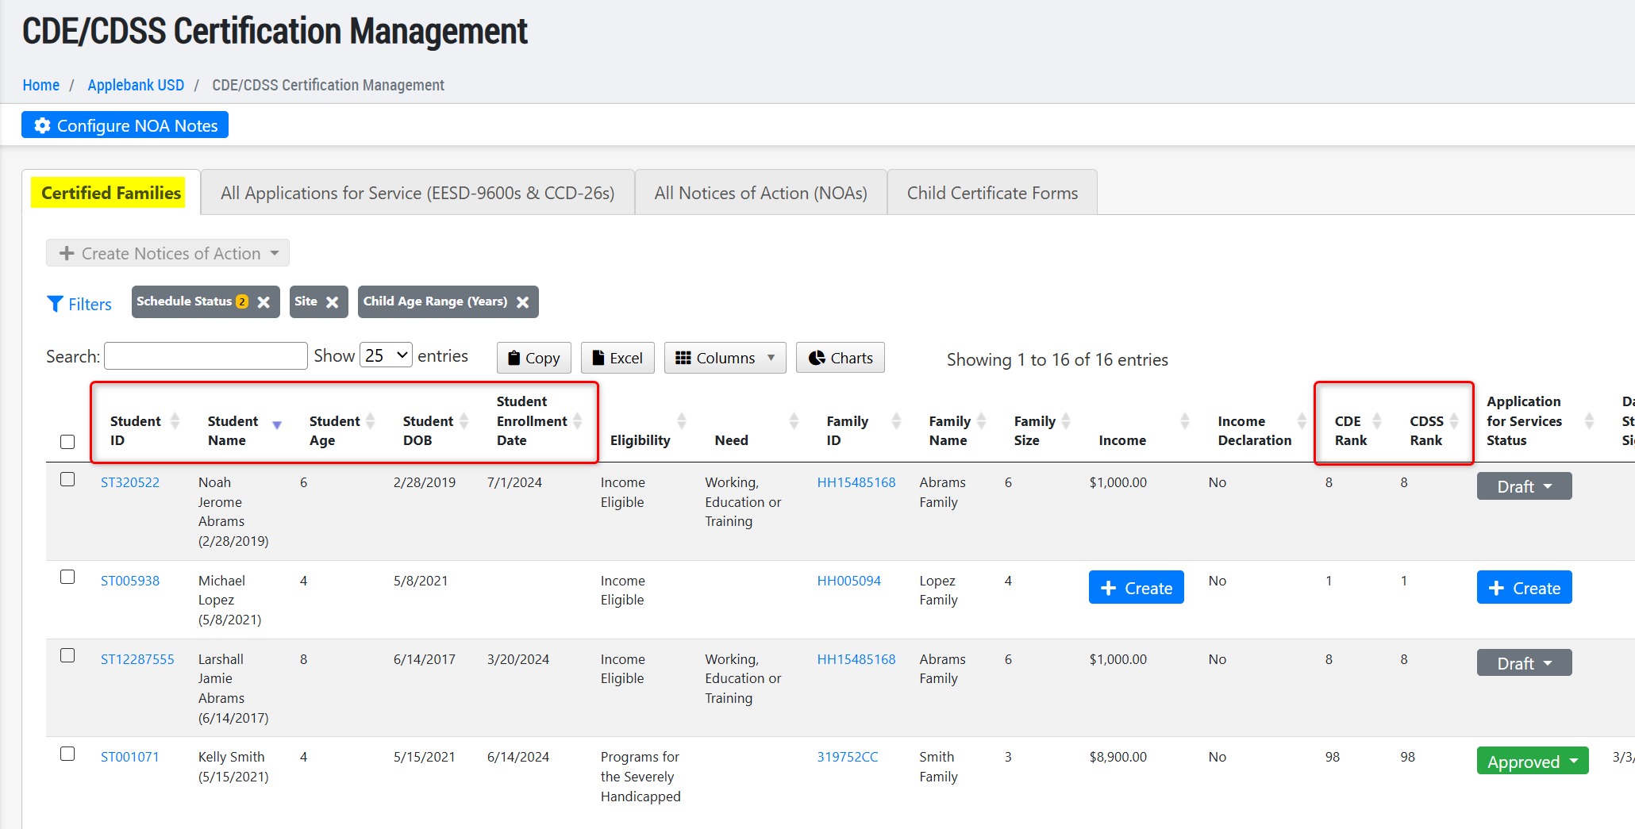Viewport: 1635px width, 829px height.
Task: Switch to Certified Families tab
Action: coord(111,193)
